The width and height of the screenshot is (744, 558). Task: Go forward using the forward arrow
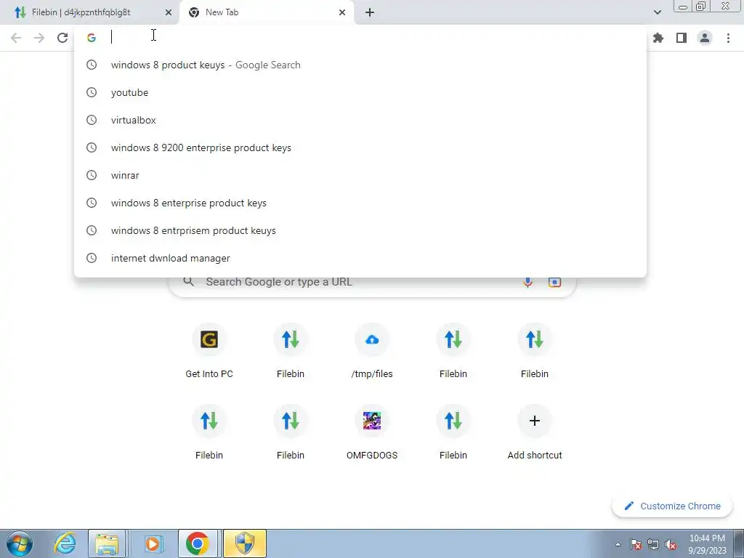(x=39, y=38)
